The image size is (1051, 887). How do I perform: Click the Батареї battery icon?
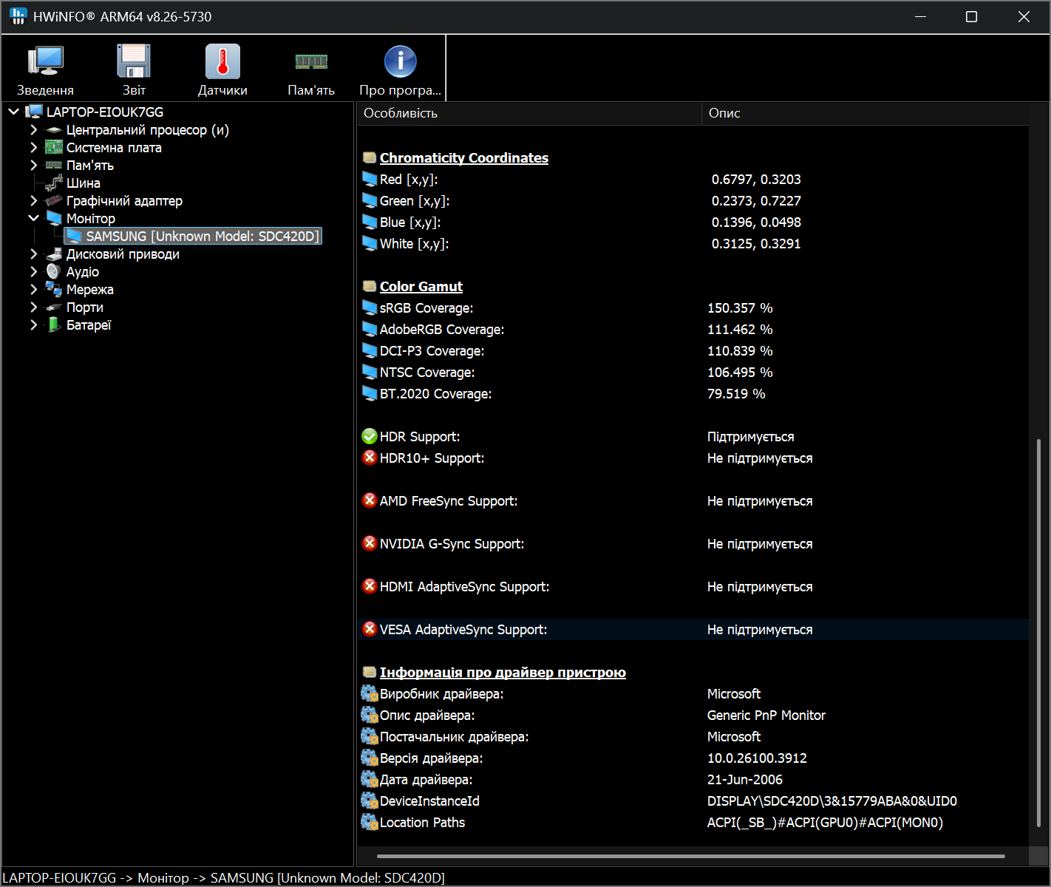tap(54, 324)
